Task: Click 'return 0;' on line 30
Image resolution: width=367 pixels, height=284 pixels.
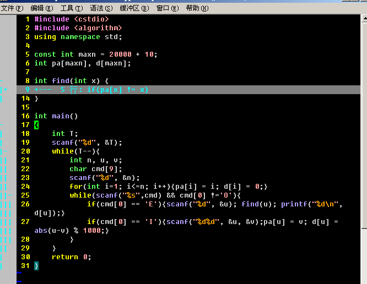Action: (x=72, y=257)
